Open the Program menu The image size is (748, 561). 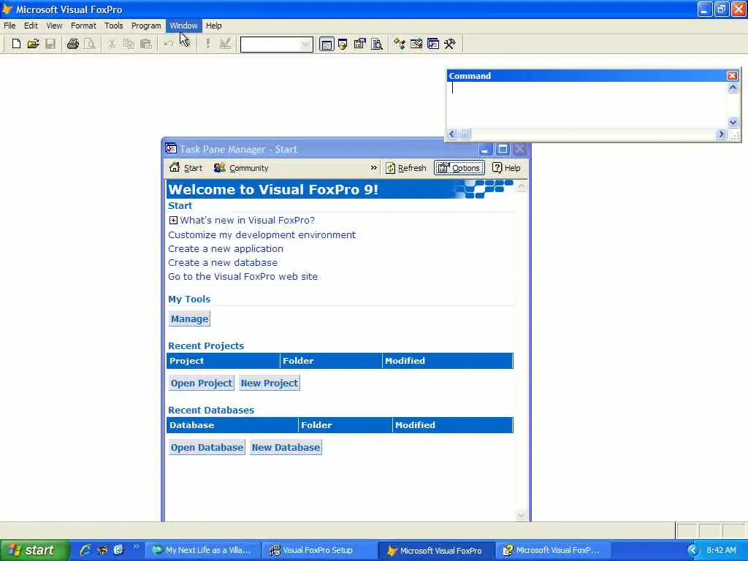pyautogui.click(x=146, y=26)
